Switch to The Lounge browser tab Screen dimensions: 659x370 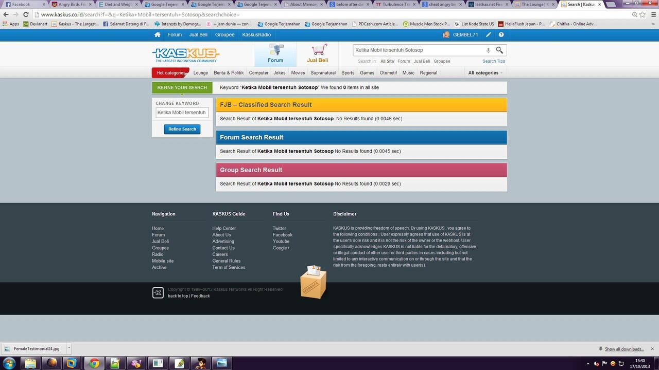point(534,4)
